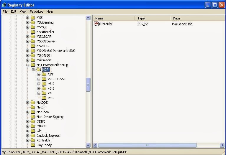
Task: Collapse the NDP key
Action: coord(33,70)
